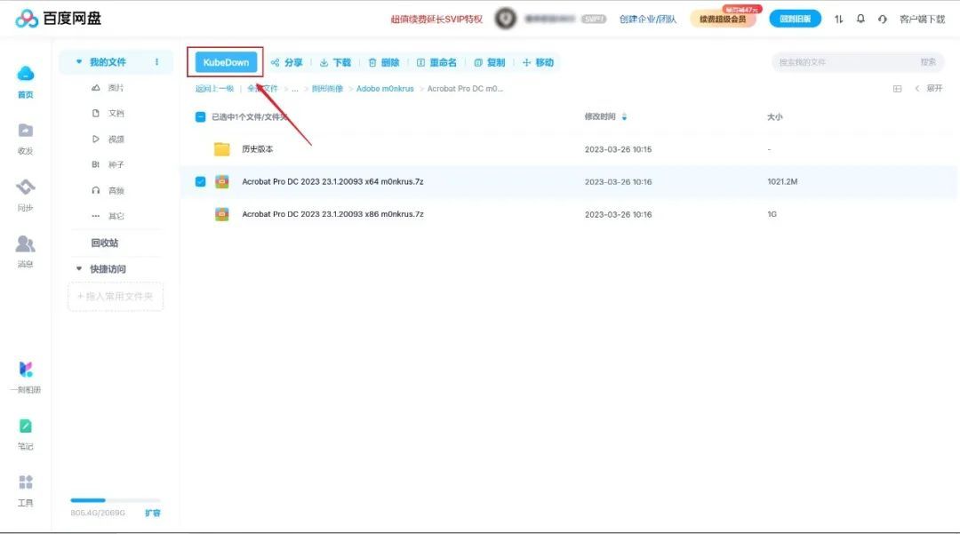The image size is (960, 534).
Task: Open the three-dot menu beside 我的文件
Action: coord(156,62)
